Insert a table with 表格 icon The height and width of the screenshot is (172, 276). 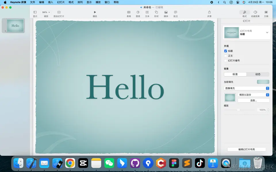(129, 14)
